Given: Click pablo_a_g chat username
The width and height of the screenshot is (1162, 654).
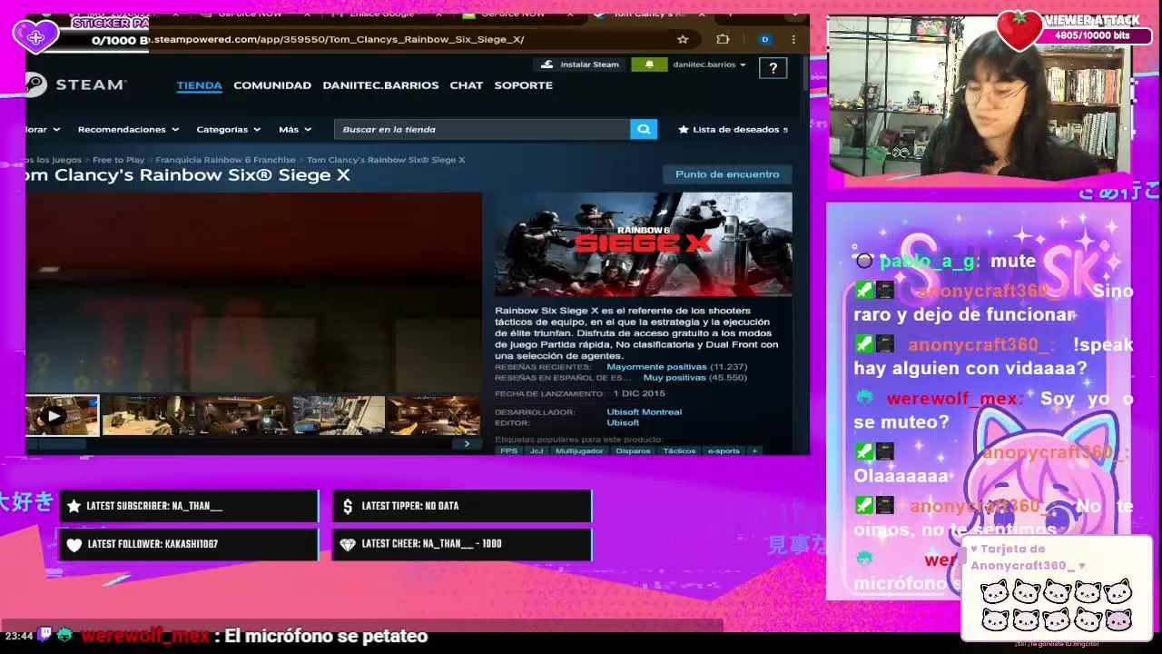Looking at the screenshot, I should point(928,261).
